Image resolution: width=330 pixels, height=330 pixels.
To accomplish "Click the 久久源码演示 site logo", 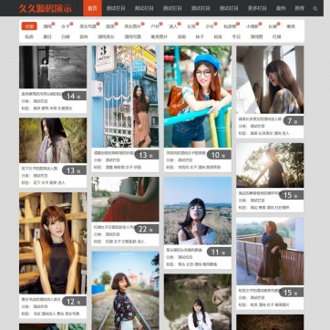I will tap(46, 8).
